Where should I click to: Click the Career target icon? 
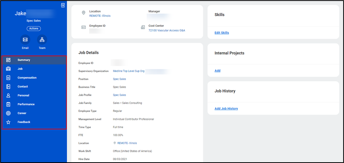8,113
